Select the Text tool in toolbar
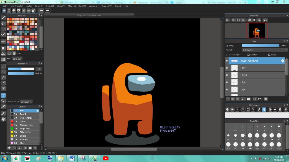 [x=3, y=95]
